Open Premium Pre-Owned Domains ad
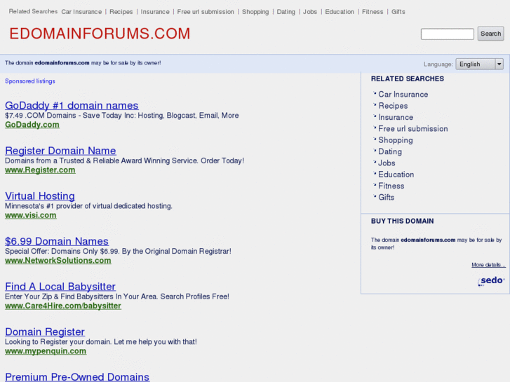The height and width of the screenshot is (382, 510). tap(77, 376)
